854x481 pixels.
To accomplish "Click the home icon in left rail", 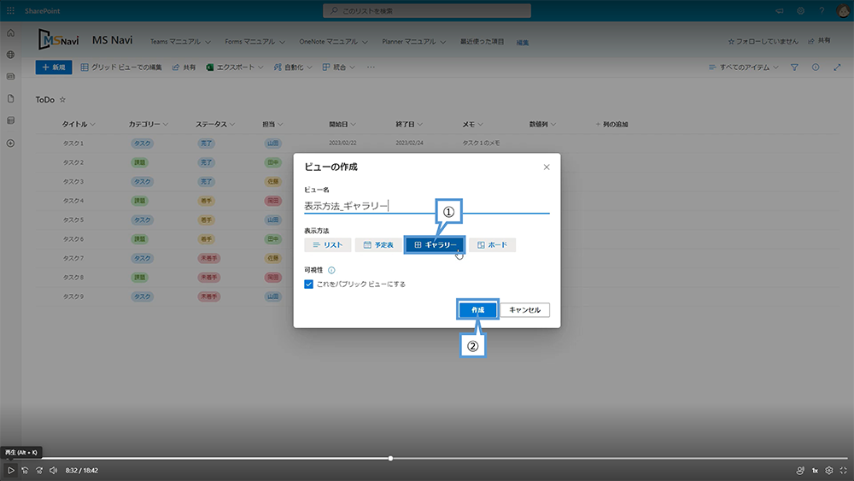I will click(10, 33).
